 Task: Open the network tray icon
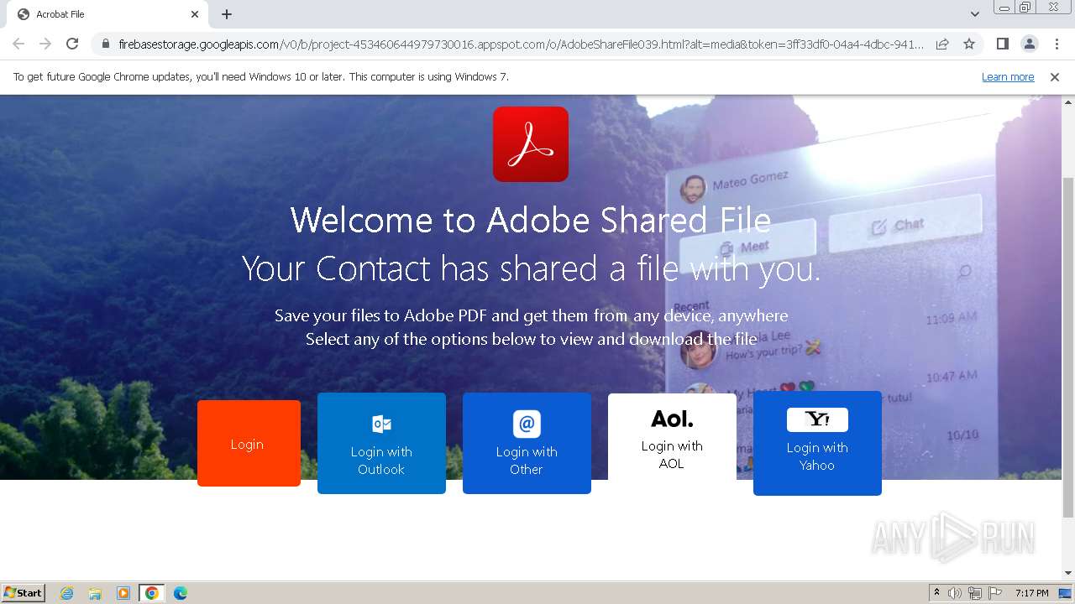(975, 593)
